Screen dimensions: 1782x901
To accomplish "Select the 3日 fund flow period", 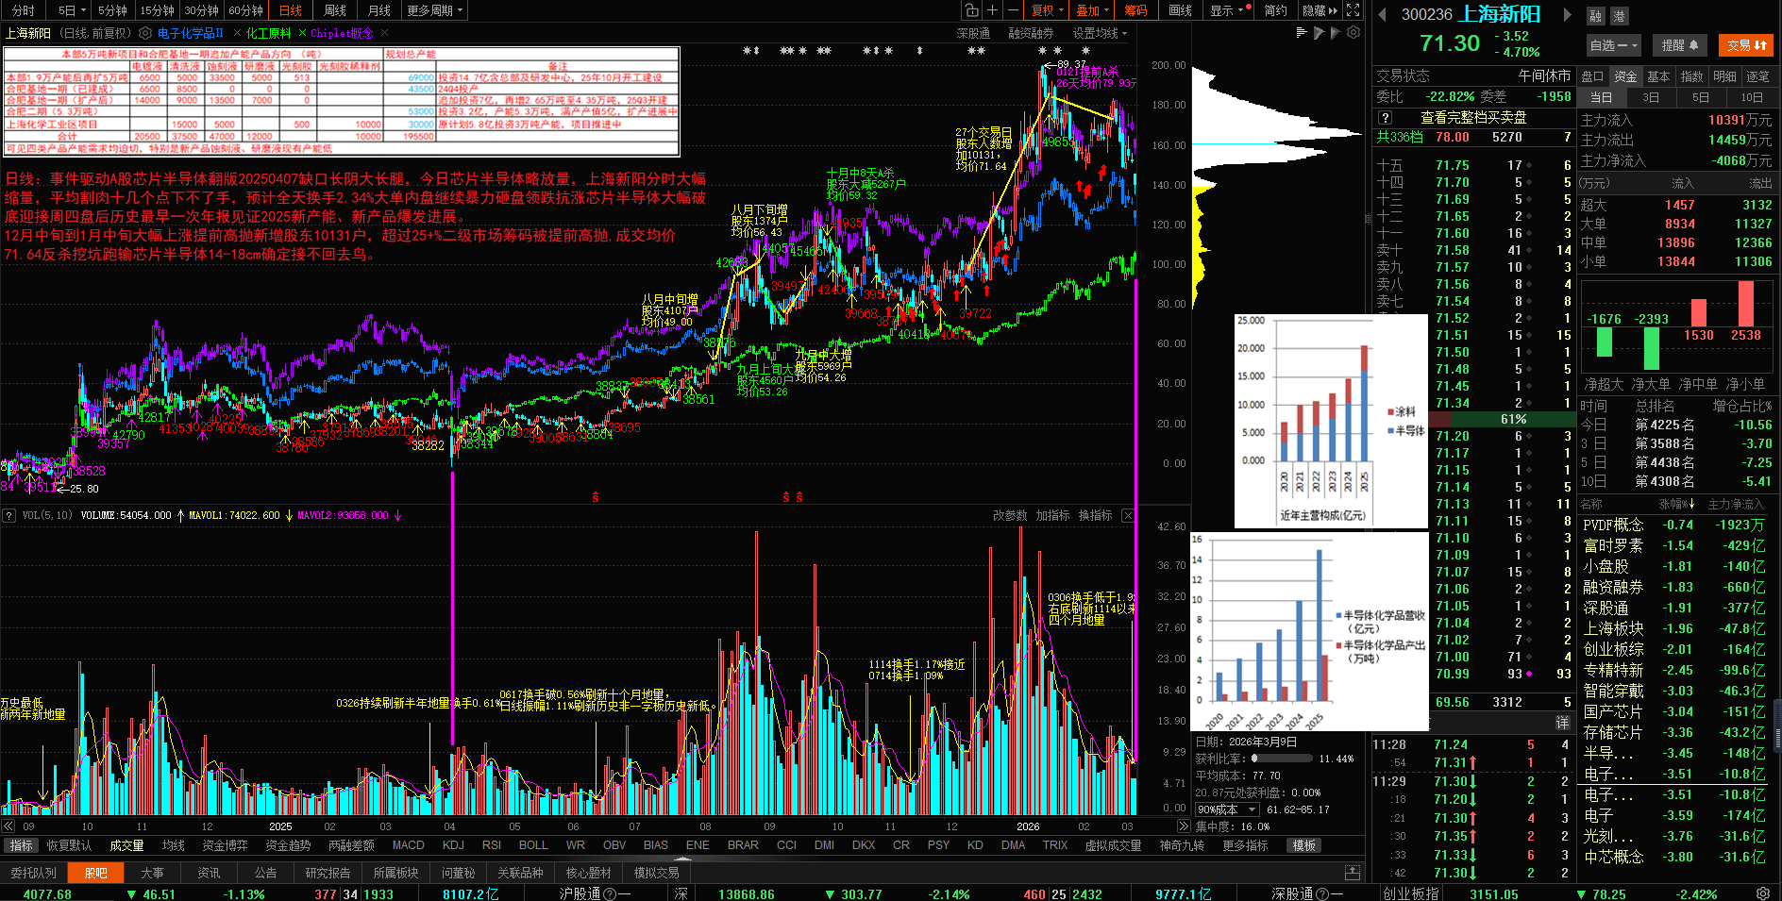I will click(1650, 97).
